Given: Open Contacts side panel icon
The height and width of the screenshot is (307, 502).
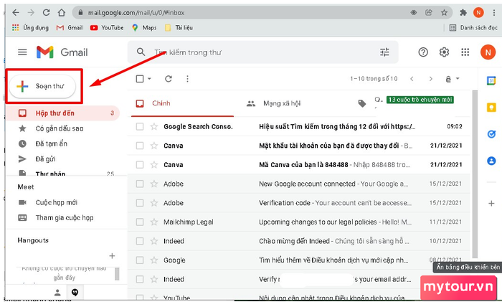Looking at the screenshot, I should point(491,161).
